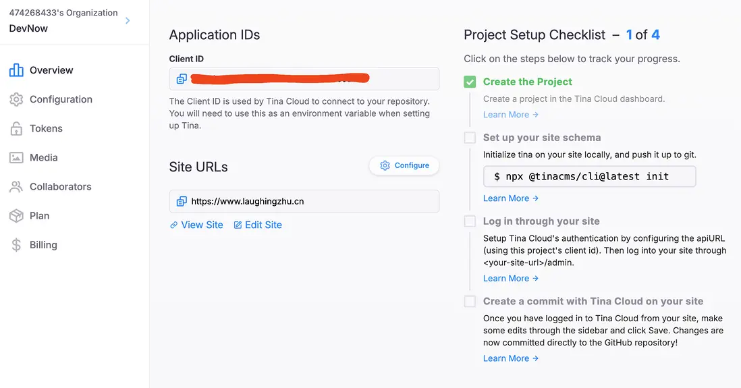Expand the organization switcher chevron
Screen dimensions: 741x388
[128, 21]
